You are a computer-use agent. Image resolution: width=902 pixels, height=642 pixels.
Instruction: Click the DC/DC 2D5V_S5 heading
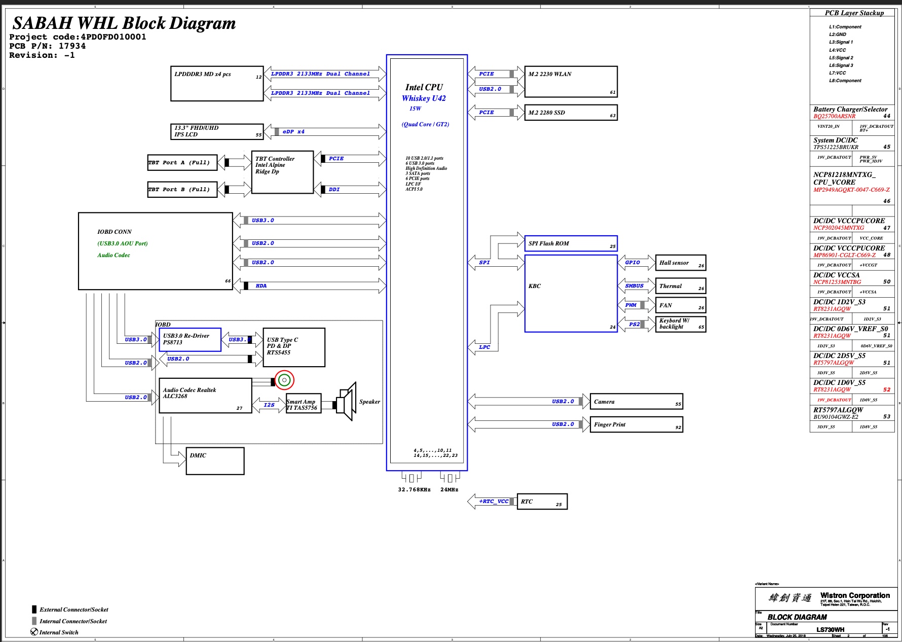tap(840, 355)
